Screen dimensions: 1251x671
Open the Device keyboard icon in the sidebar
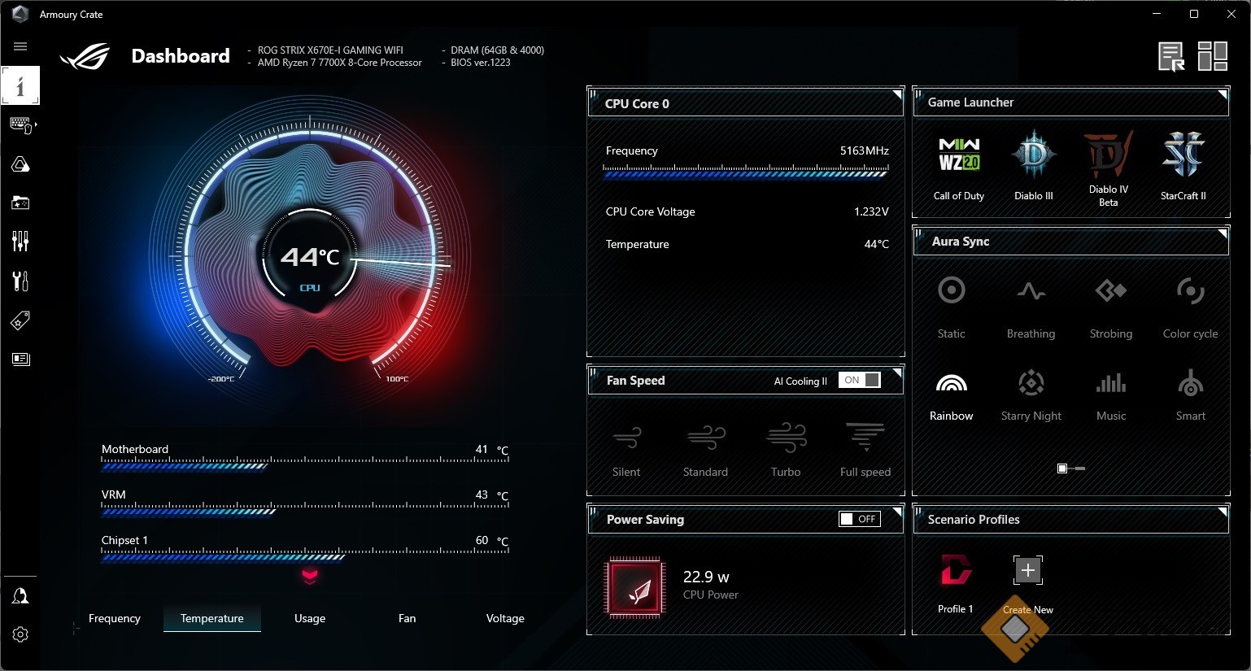[x=20, y=124]
